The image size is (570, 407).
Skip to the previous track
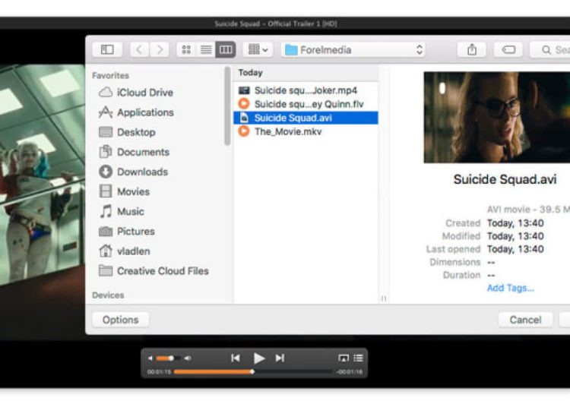(236, 358)
